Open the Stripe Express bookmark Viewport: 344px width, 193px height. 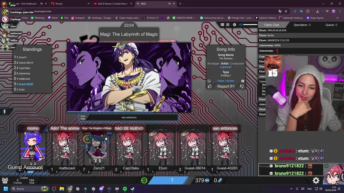(x=315, y=18)
